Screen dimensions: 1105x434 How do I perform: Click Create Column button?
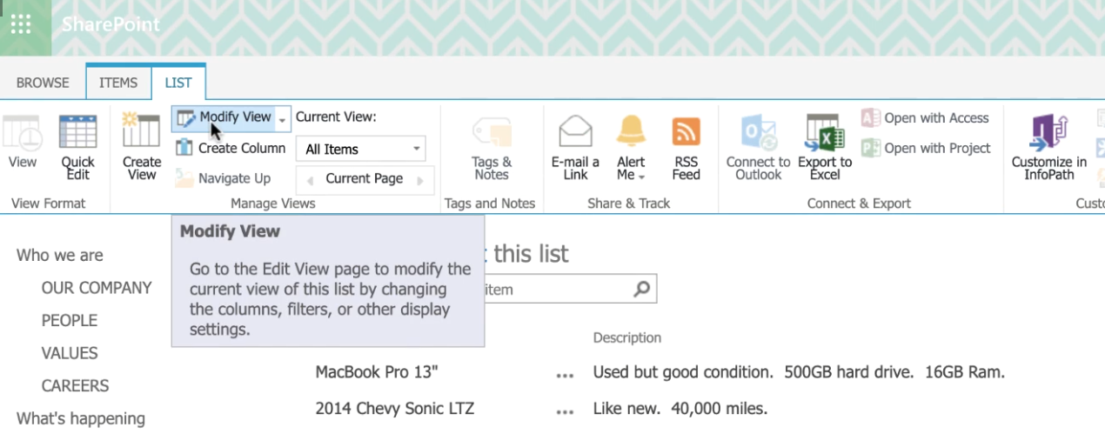[231, 148]
